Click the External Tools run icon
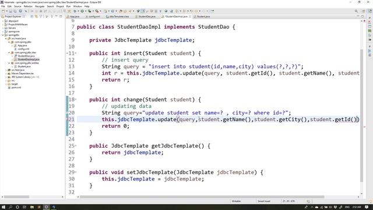Viewport: 373px width, 210px height. pyautogui.click(x=97, y=11)
